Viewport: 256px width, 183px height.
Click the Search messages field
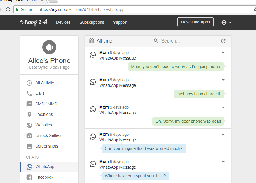pos(186,41)
